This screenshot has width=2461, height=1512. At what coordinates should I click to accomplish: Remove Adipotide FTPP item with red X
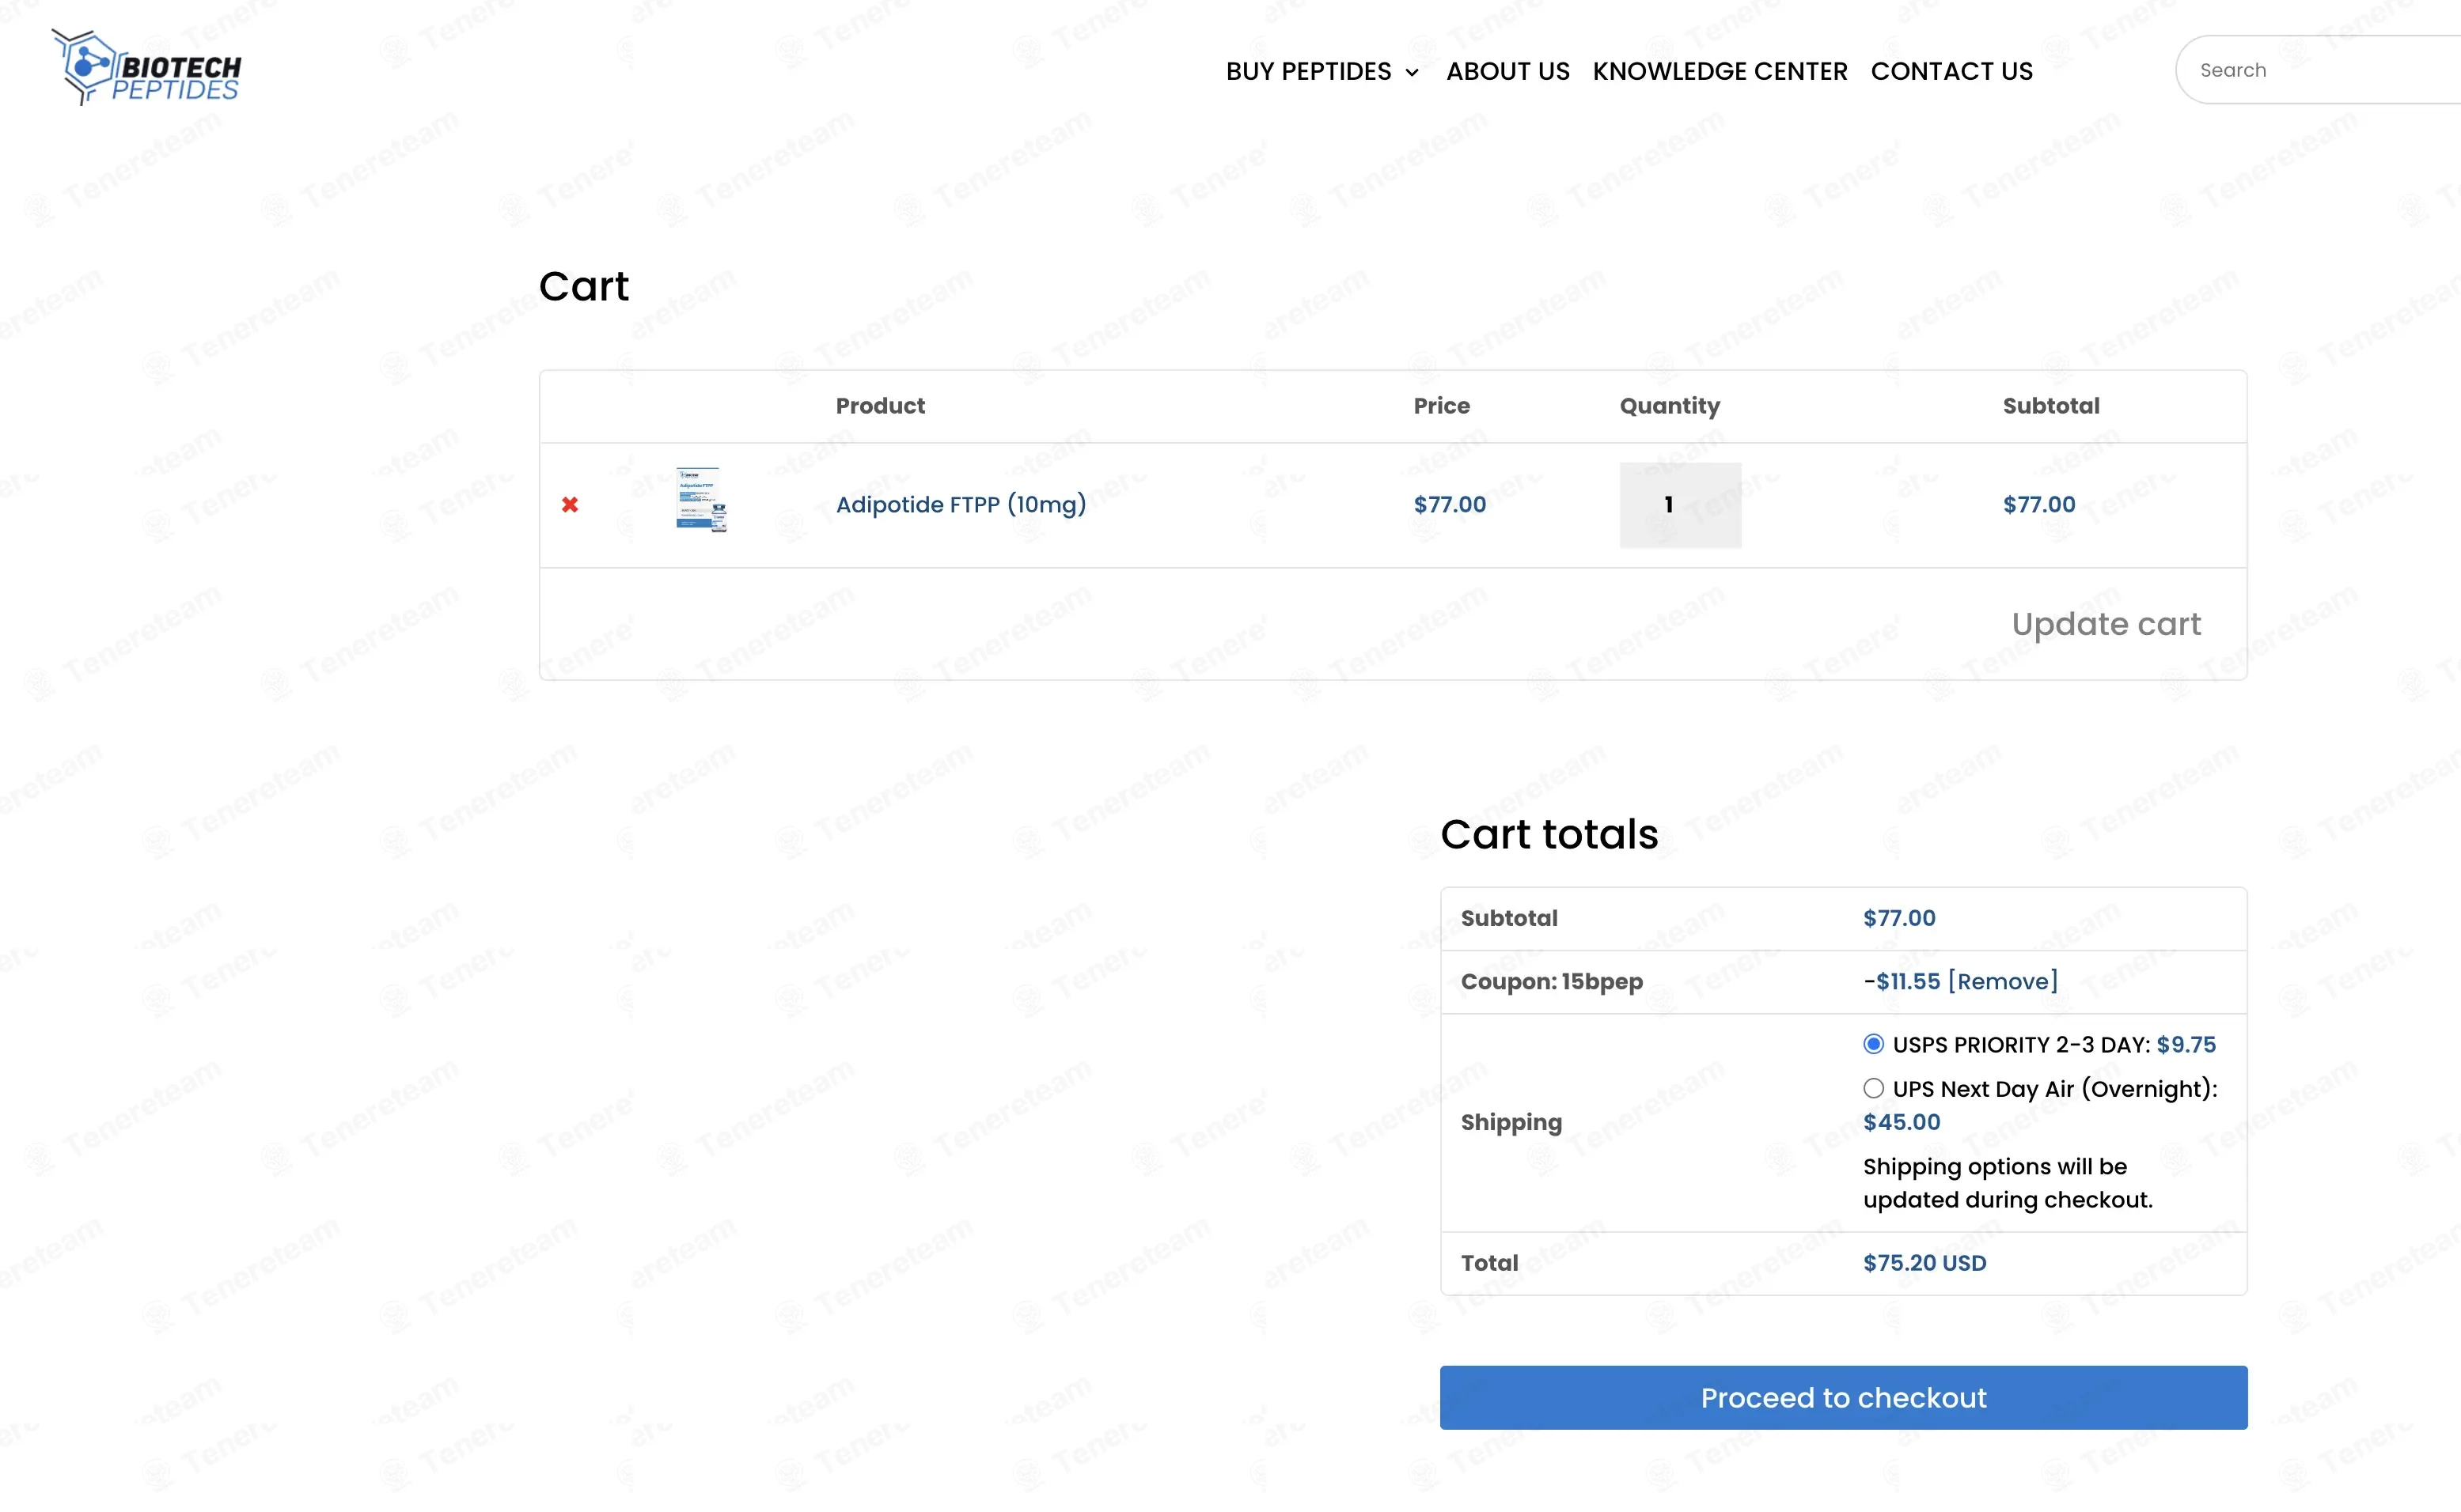tap(569, 505)
